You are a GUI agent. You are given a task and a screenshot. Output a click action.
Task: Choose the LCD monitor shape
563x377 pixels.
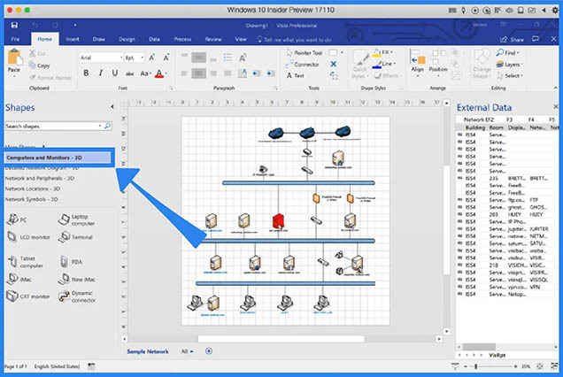click(x=27, y=237)
